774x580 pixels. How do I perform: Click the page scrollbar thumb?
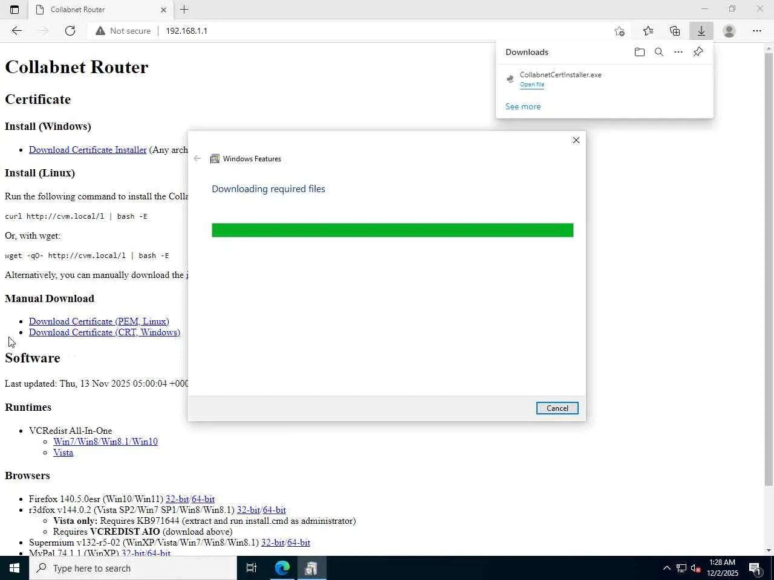[769, 269]
